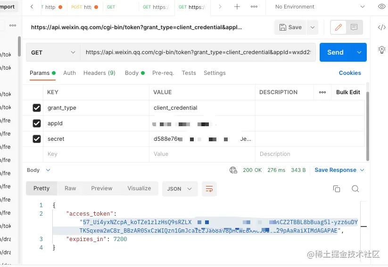Switch to Headers (9) tab
Screen dimensions: 388x267
tap(99, 73)
